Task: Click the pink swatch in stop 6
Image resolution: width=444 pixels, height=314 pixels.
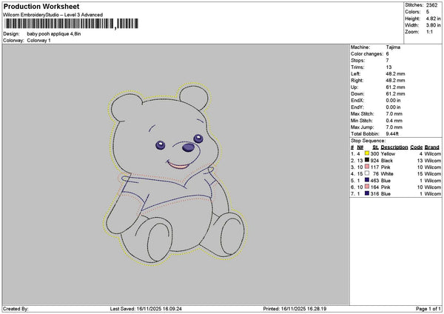Action: click(367, 187)
